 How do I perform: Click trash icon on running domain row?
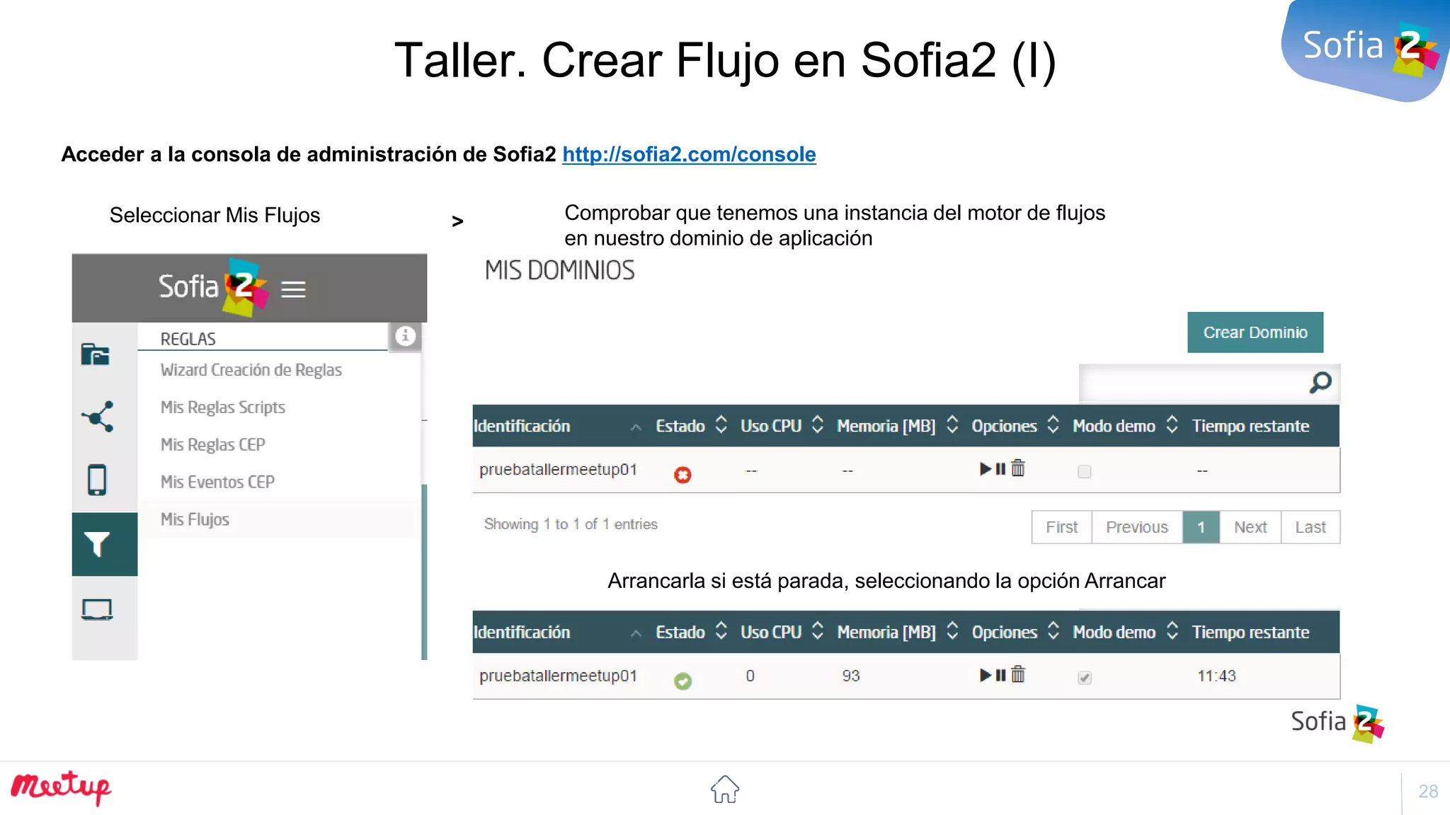(1018, 674)
